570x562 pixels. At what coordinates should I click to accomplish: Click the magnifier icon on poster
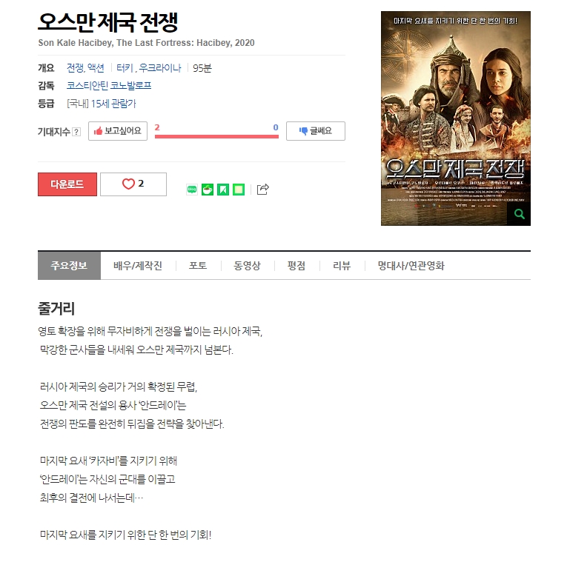519,214
